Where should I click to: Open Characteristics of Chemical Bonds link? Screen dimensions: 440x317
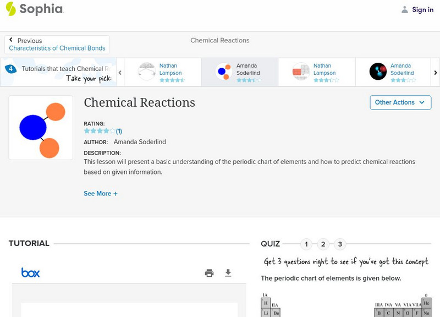point(57,48)
